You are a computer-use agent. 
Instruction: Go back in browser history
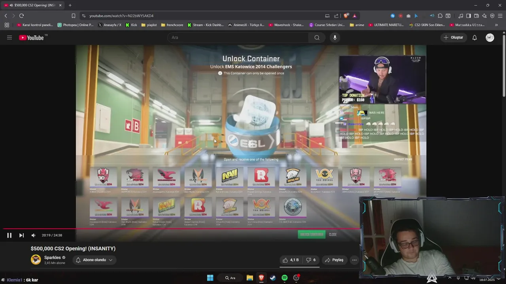click(6, 16)
